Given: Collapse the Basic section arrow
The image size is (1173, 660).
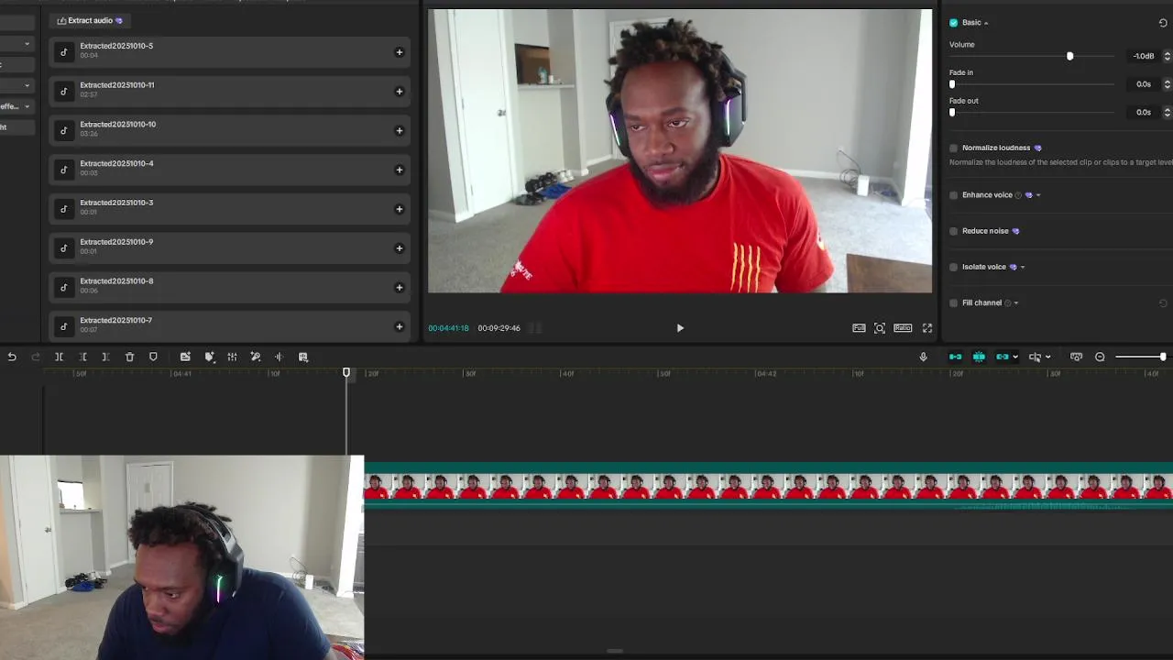Looking at the screenshot, I should (986, 23).
